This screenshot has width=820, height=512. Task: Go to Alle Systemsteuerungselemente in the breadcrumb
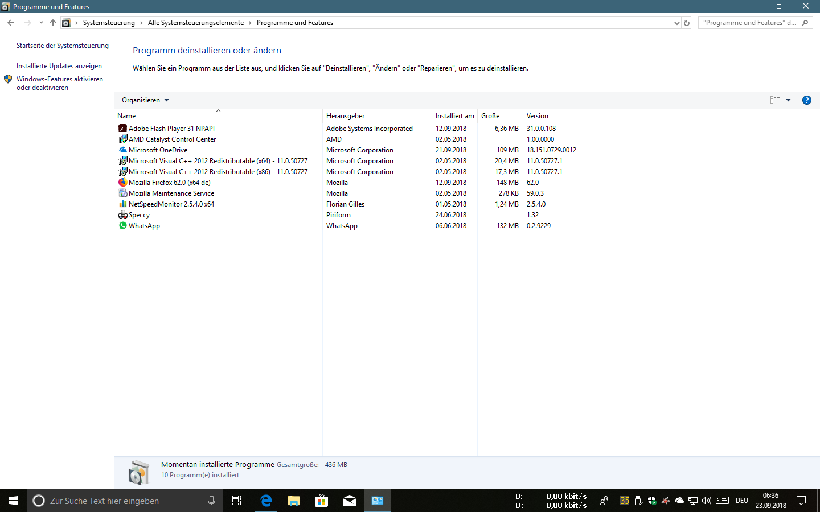[x=196, y=23]
